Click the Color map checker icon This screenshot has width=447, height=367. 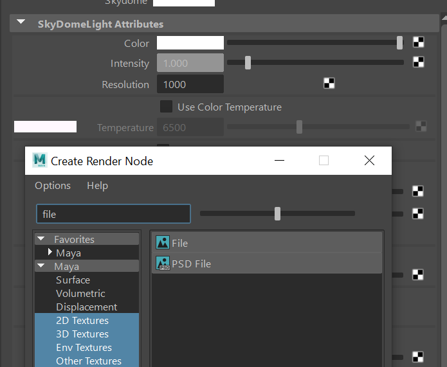click(419, 42)
